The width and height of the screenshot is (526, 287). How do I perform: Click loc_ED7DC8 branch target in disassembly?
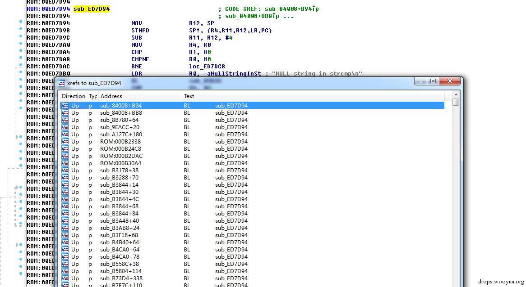[207, 66]
